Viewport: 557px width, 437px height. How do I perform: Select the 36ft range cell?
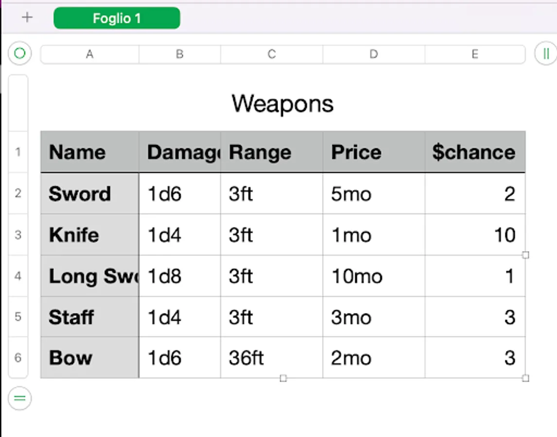click(271, 358)
